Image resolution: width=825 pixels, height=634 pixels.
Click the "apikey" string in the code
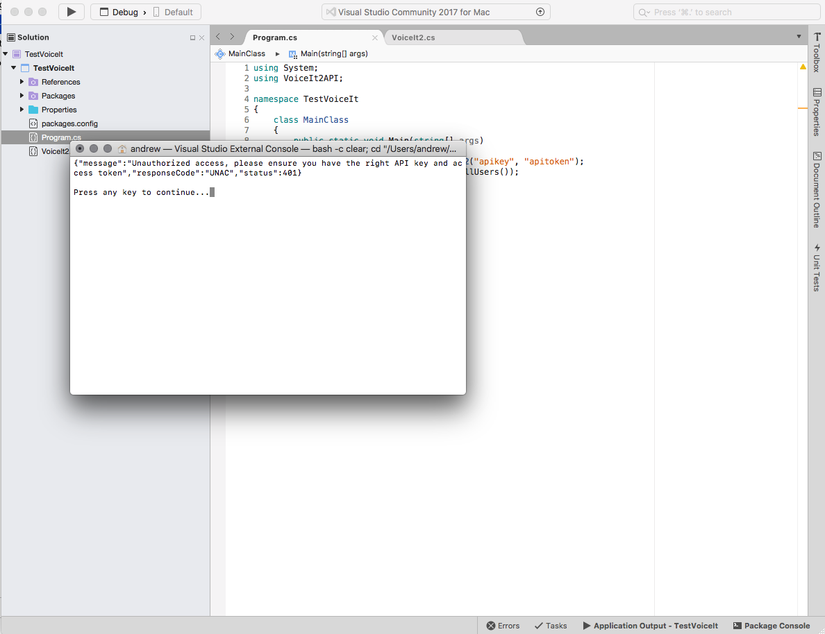point(494,162)
